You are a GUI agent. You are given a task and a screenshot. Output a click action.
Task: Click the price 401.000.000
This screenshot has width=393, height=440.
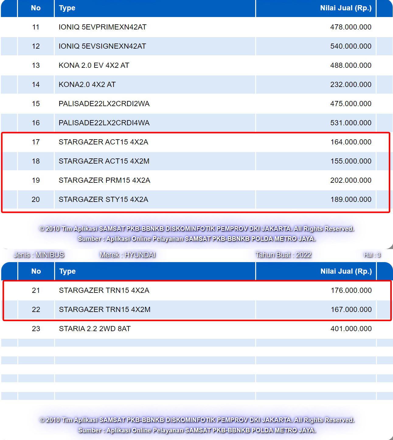coord(351,329)
